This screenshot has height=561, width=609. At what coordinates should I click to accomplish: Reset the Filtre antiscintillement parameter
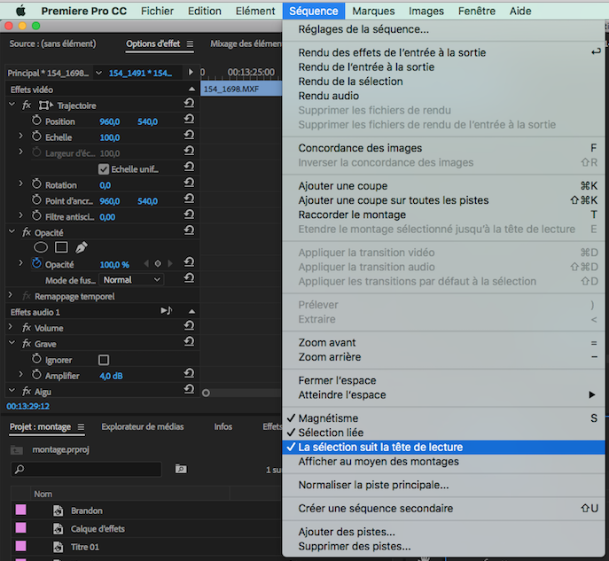point(189,214)
